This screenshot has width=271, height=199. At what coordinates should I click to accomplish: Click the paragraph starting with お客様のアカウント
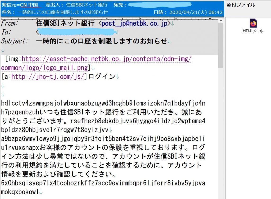click(x=106, y=156)
